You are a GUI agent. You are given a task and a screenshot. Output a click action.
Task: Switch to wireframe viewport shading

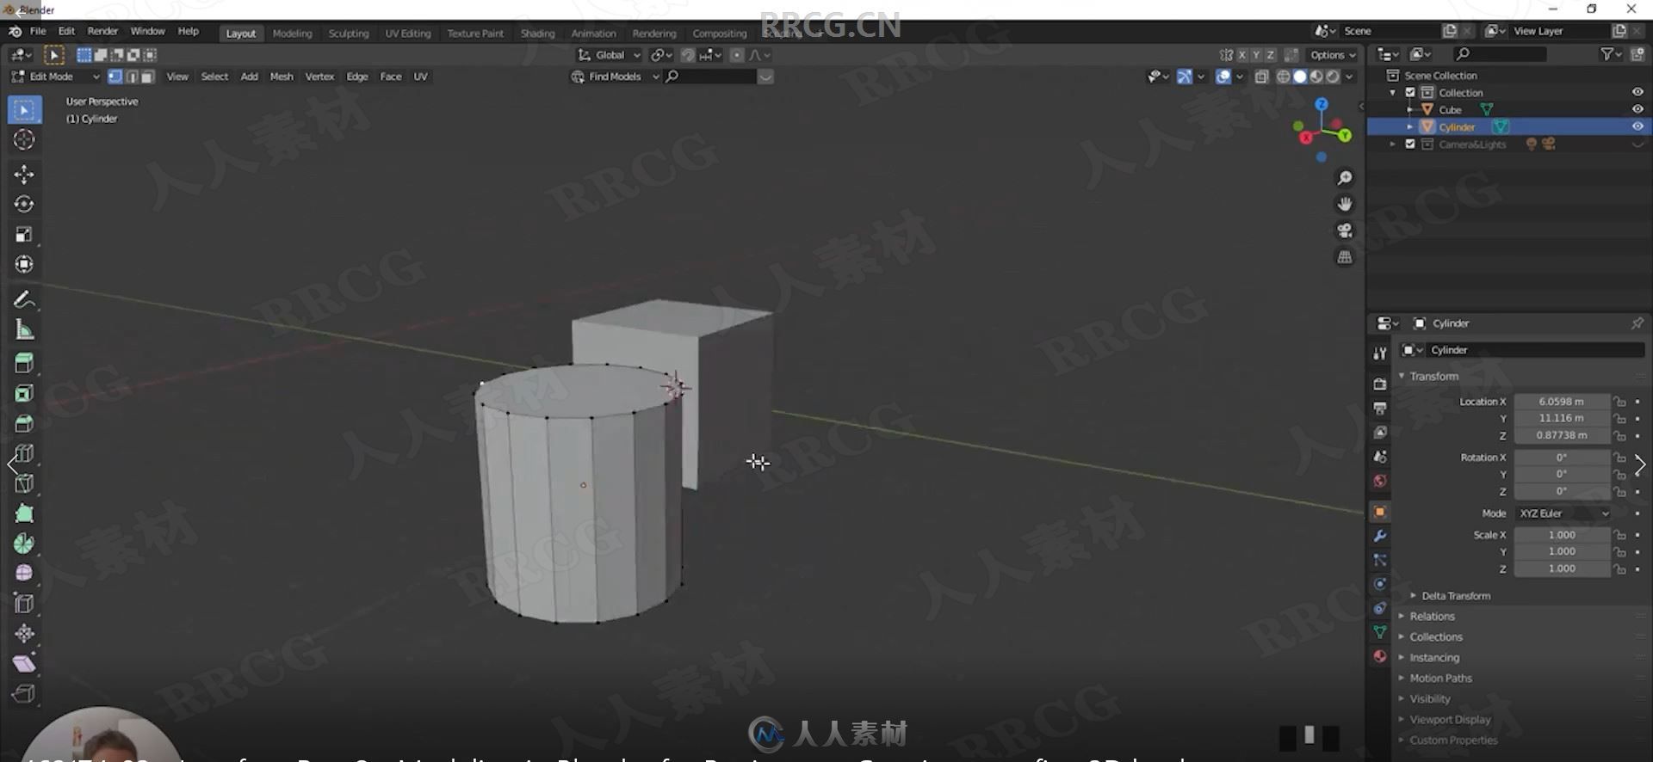pyautogui.click(x=1283, y=77)
